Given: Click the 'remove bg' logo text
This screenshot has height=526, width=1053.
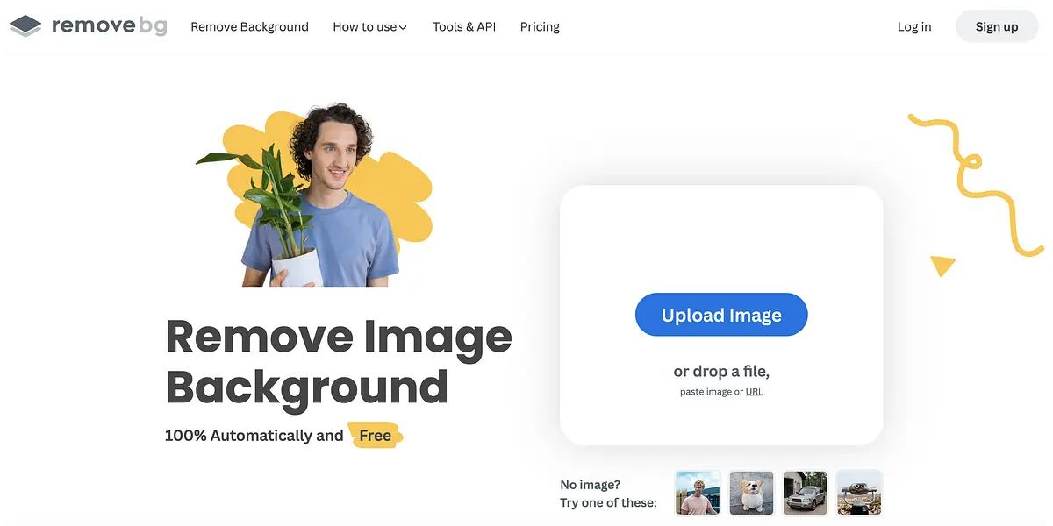Looking at the screenshot, I should pos(109,26).
